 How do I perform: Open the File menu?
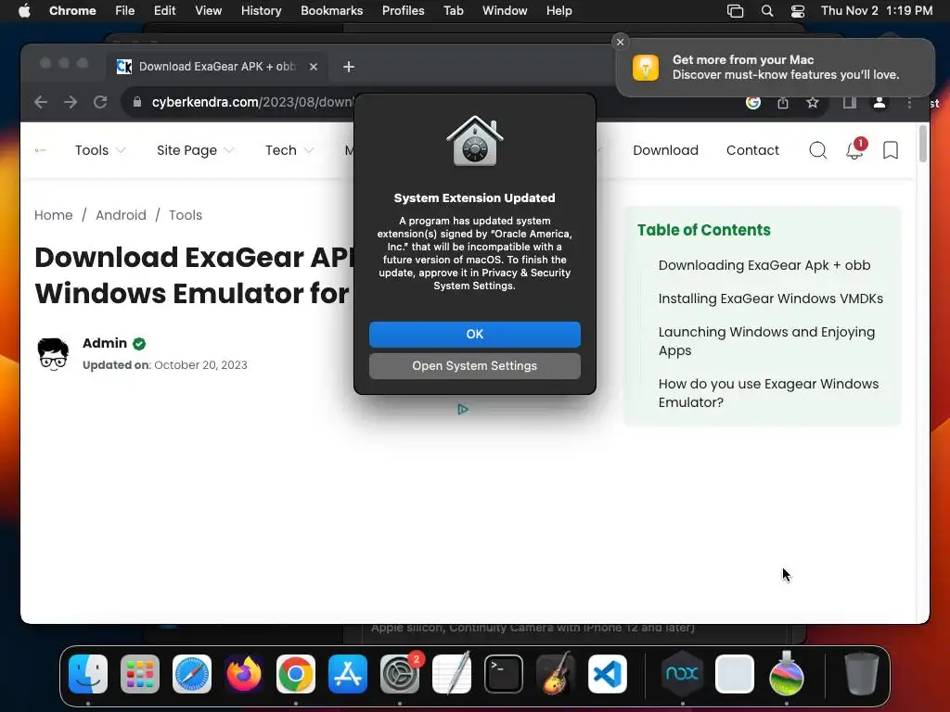125,11
